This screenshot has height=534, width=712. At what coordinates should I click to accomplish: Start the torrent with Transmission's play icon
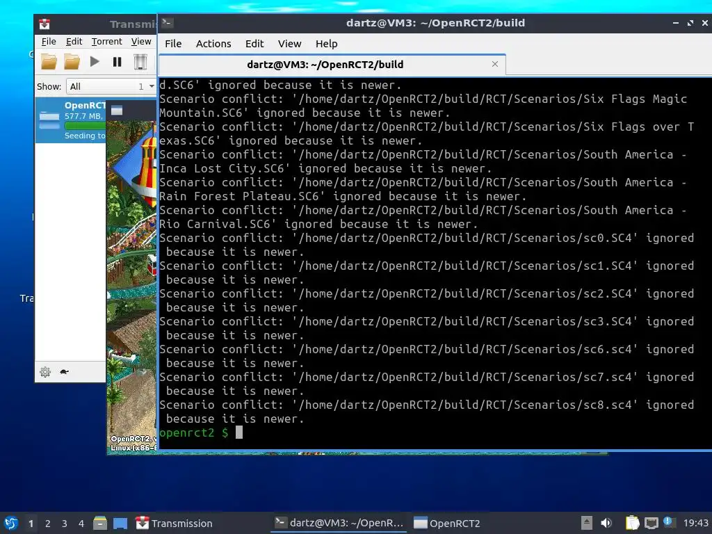click(x=95, y=61)
